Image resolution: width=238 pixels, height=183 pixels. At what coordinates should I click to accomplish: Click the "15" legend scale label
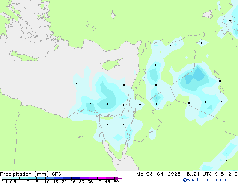click(56, 182)
